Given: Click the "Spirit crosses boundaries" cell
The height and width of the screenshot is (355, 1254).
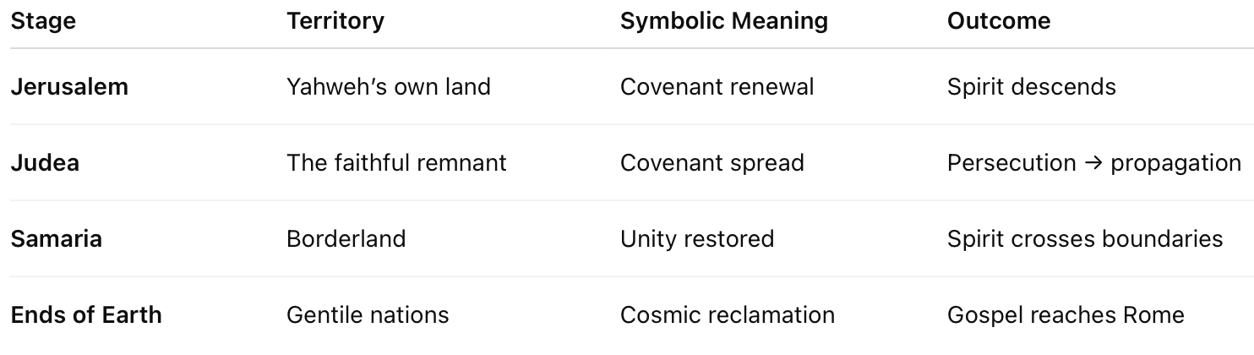Looking at the screenshot, I should [x=1084, y=238].
